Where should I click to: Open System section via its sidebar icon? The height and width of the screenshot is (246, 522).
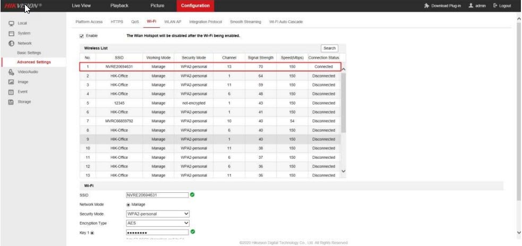[11, 33]
